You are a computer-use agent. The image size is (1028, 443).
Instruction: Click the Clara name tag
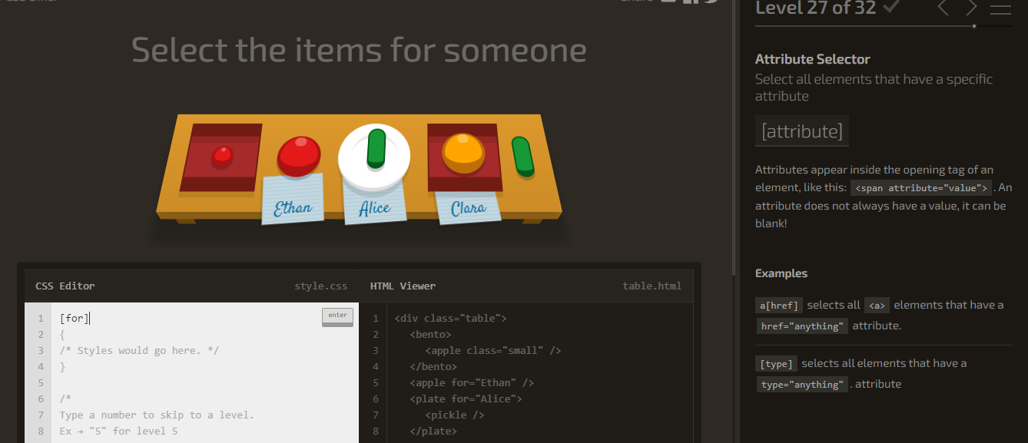pyautogui.click(x=467, y=207)
